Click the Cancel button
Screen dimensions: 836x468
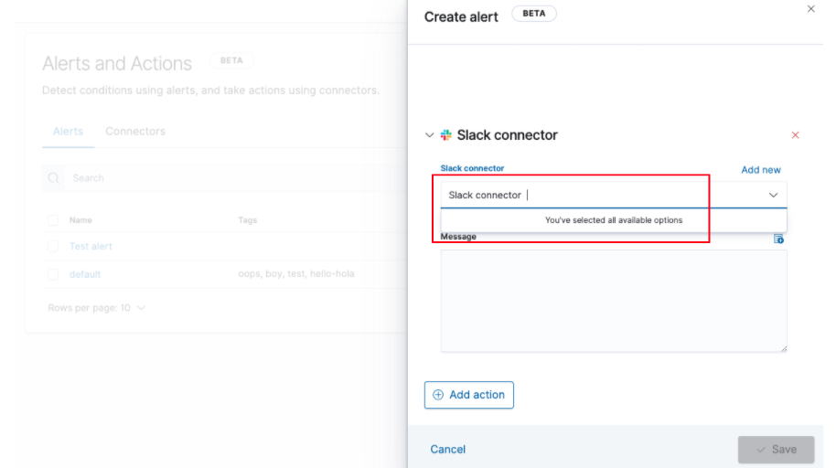point(448,450)
